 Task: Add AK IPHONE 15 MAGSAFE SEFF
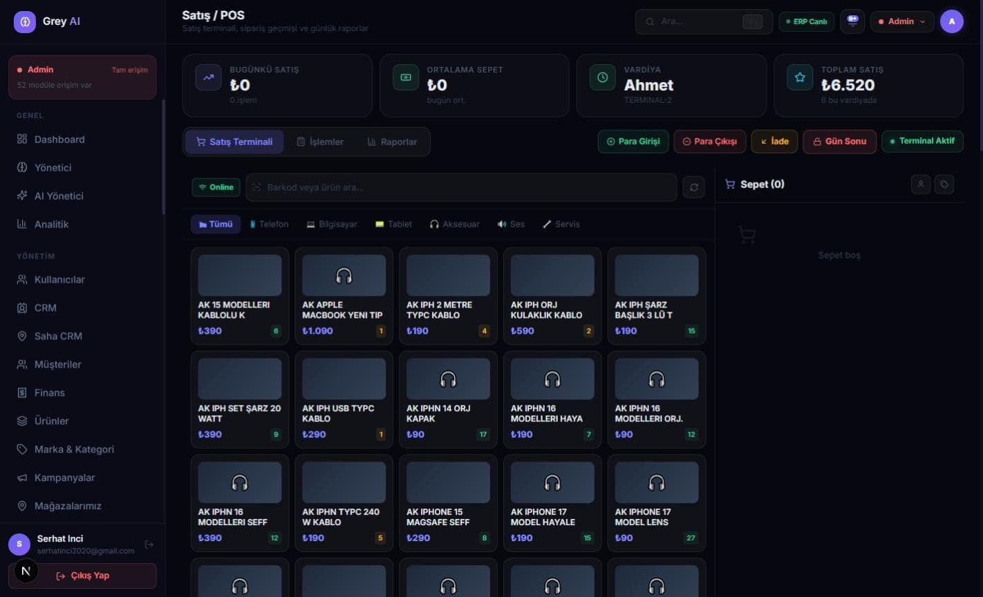448,503
